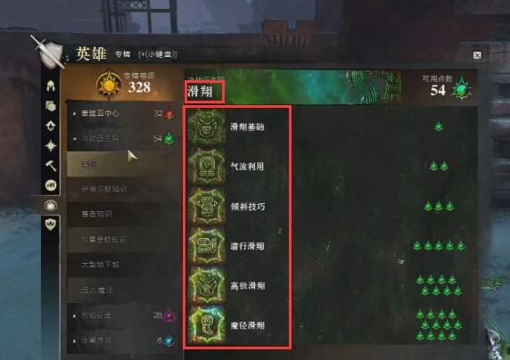510x360 pixels.
Task: Select the glowing 虚径滑翔 mastery icon
Action: (207, 325)
